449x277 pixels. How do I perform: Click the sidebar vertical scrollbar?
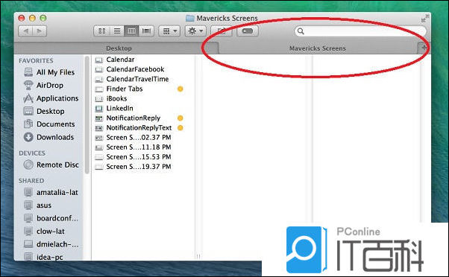point(87,115)
